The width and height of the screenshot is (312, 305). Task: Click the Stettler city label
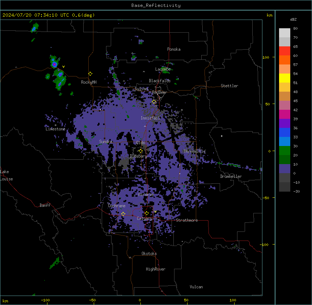coord(229,86)
